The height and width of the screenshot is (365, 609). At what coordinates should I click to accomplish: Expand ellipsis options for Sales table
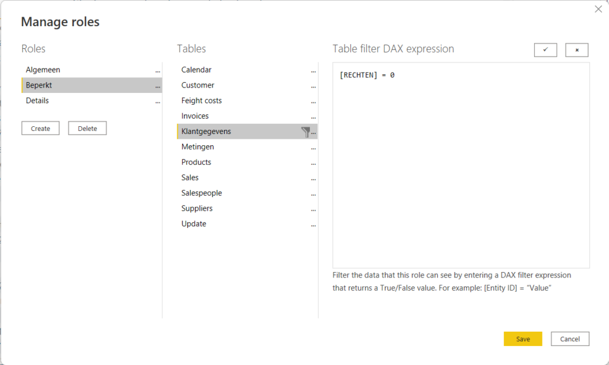point(313,178)
